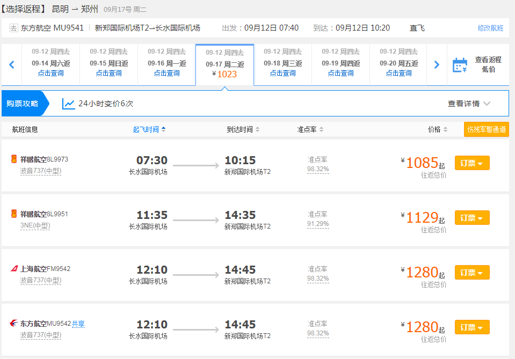
Task: Select the 09-15 周日返 date tab
Action: (108, 64)
